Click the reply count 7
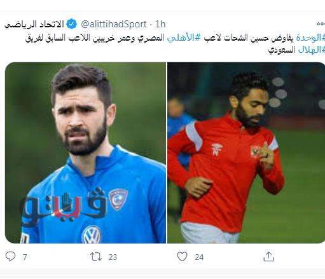The width and height of the screenshot is (325, 279). pos(25,257)
